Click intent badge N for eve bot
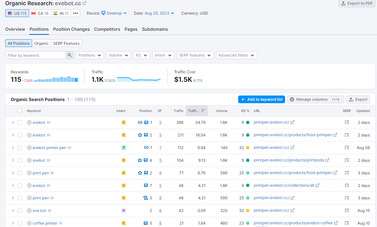Viewport: 377px width, 227px height. (124, 211)
